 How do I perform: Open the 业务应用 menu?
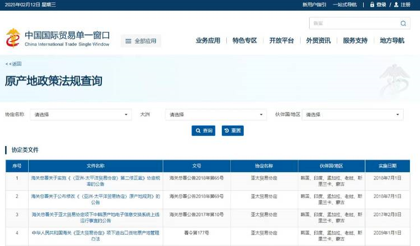click(208, 41)
